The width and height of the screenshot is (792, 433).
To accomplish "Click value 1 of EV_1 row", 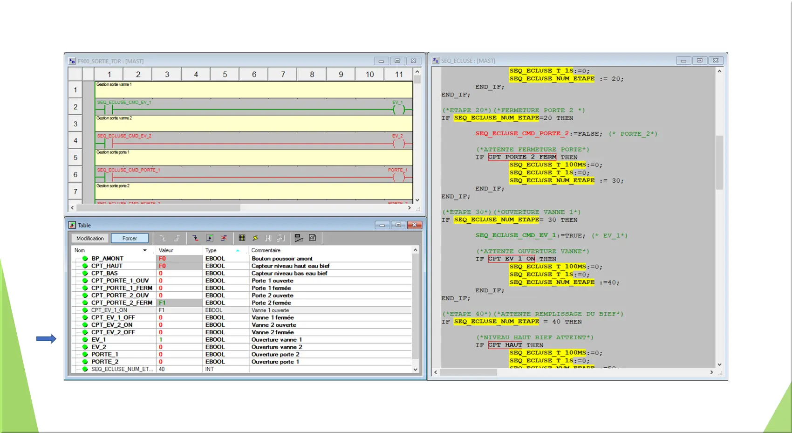I will coord(161,339).
